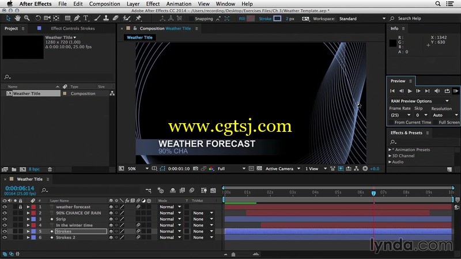The image size is (461, 259).
Task: Create a new folder in Project panel
Action: [x=14, y=169]
